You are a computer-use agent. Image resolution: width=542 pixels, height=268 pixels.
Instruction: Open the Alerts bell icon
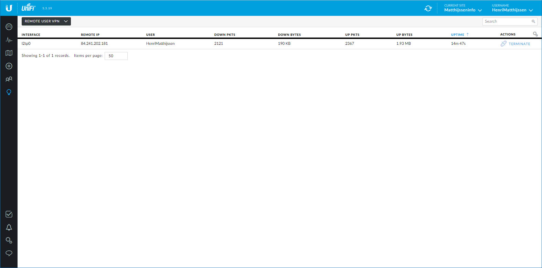[9, 227]
